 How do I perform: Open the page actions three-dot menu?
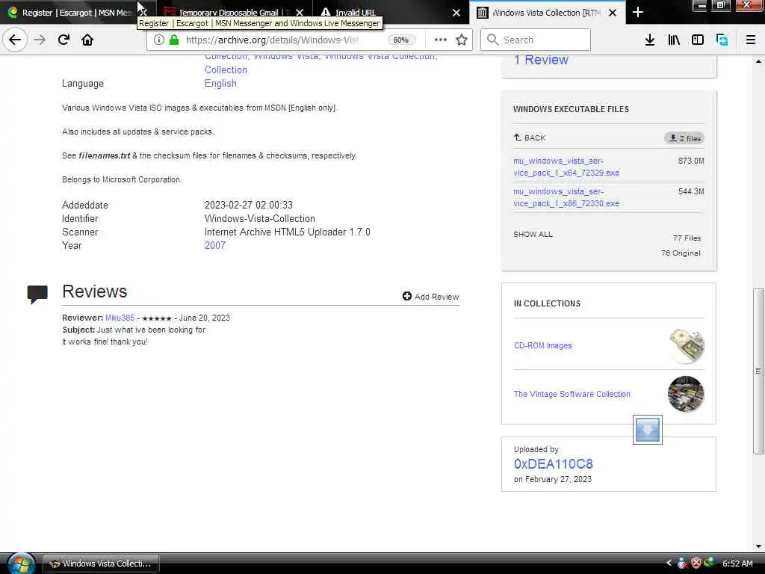441,40
